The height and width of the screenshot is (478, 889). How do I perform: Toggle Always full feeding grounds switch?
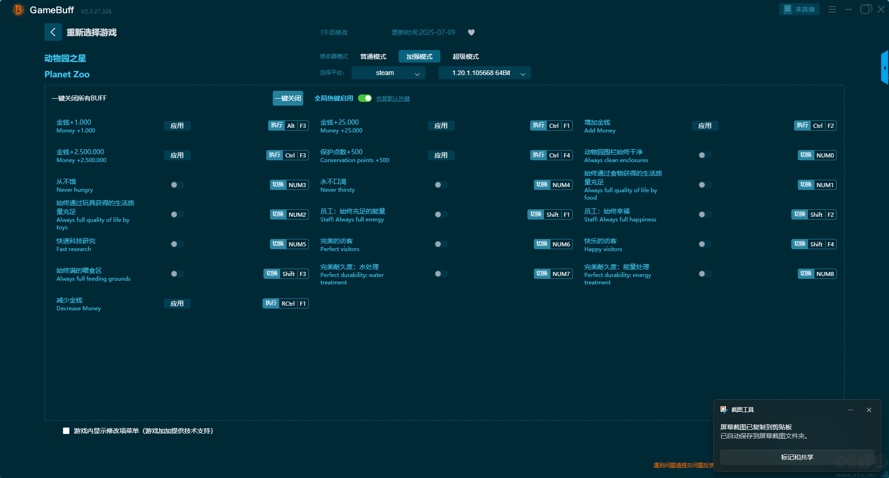[x=177, y=274]
